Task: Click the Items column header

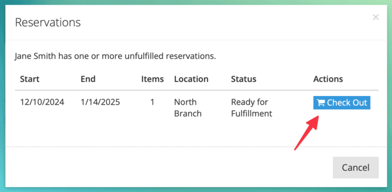Action: pyautogui.click(x=152, y=79)
